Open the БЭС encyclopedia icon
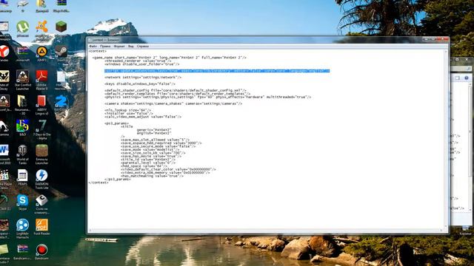The width and height of the screenshot is (474, 266). coord(23,126)
